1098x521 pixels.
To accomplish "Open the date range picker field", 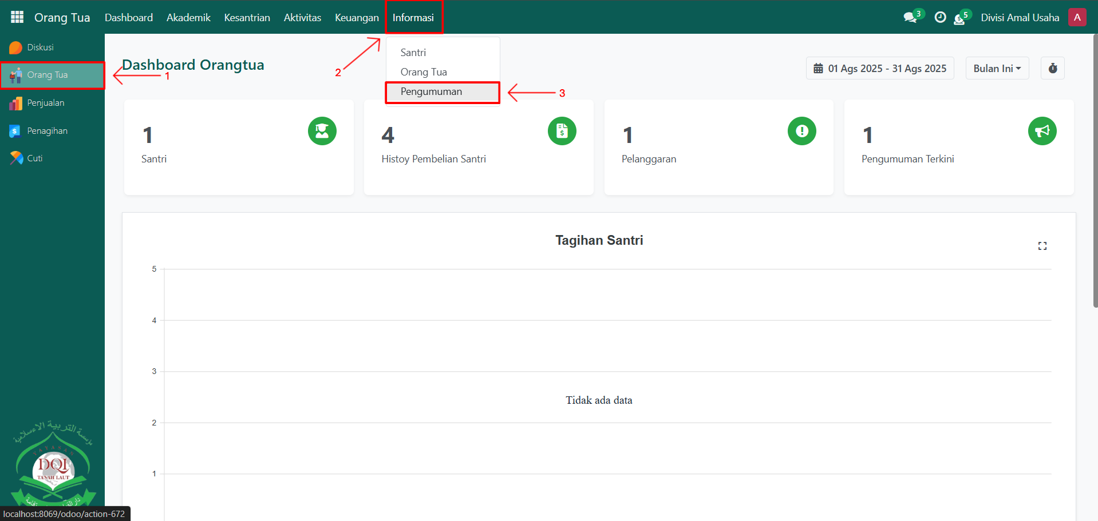I will 880,69.
